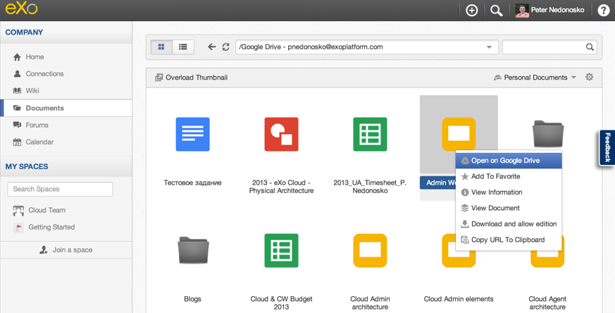
Task: Click the MY SPACES heading
Action: tap(27, 166)
